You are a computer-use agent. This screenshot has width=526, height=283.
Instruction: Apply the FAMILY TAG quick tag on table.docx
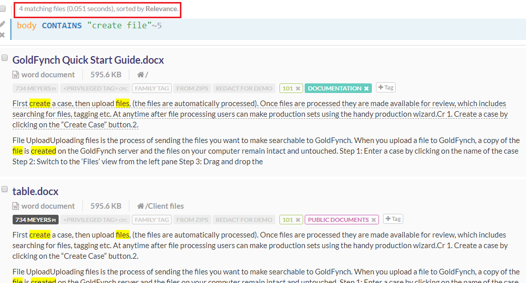(x=152, y=220)
